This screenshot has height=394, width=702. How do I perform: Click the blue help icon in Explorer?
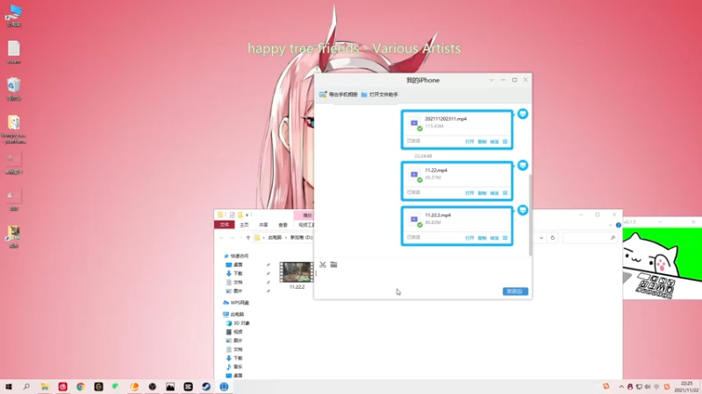click(619, 225)
